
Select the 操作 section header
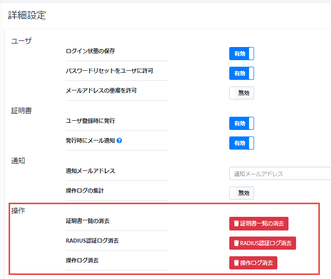[x=18, y=210]
